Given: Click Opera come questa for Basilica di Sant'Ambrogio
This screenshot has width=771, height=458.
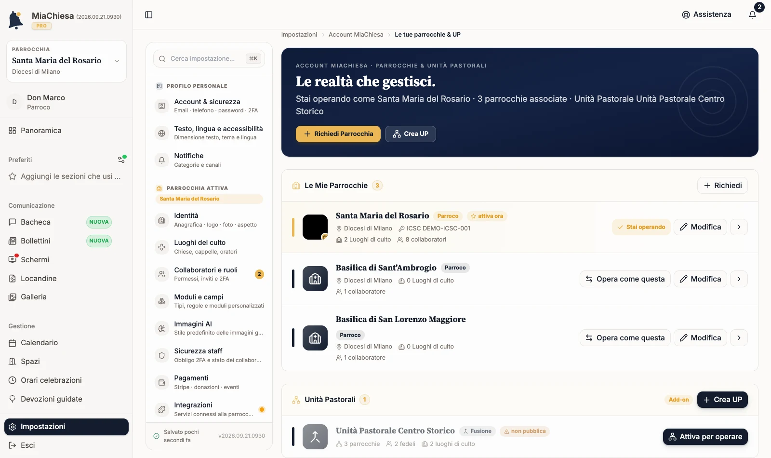Looking at the screenshot, I should 625,279.
